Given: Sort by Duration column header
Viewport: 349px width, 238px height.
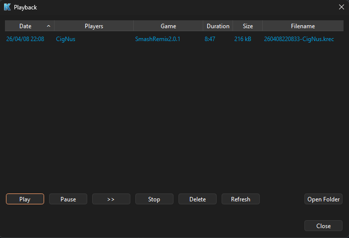Looking at the screenshot, I should pyautogui.click(x=218, y=26).
